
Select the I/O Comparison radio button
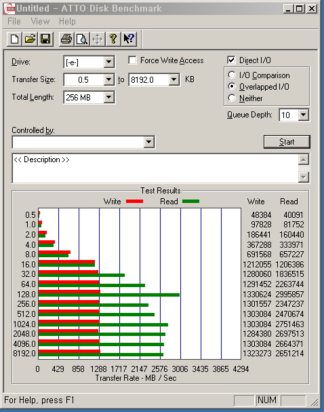click(232, 75)
